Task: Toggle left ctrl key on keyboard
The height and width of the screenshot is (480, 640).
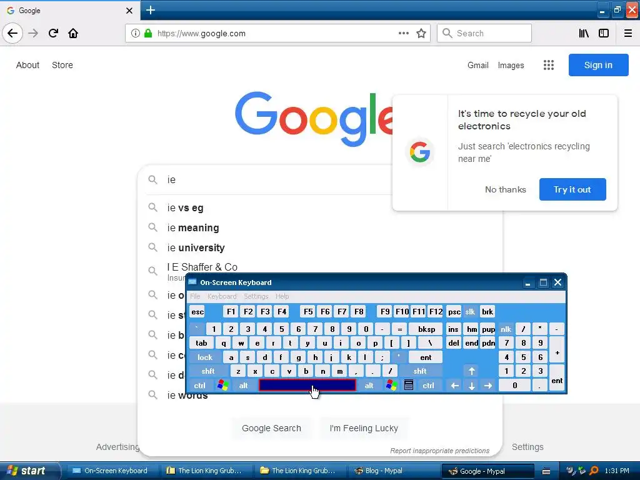Action: tap(199, 385)
